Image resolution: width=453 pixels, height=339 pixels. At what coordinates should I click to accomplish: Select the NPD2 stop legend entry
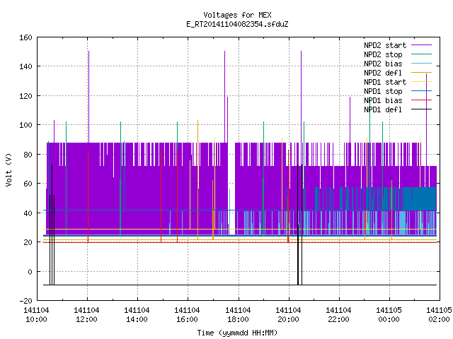click(x=383, y=54)
